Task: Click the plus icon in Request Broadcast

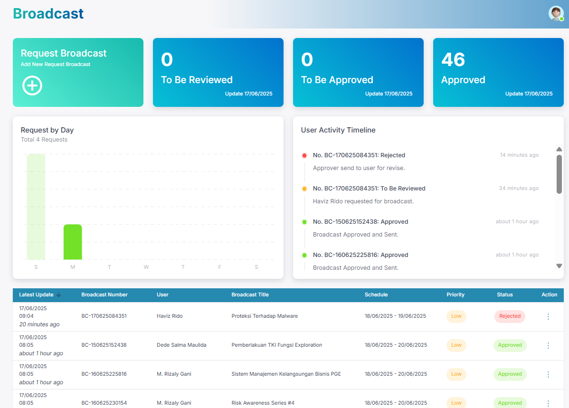Action: [32, 85]
